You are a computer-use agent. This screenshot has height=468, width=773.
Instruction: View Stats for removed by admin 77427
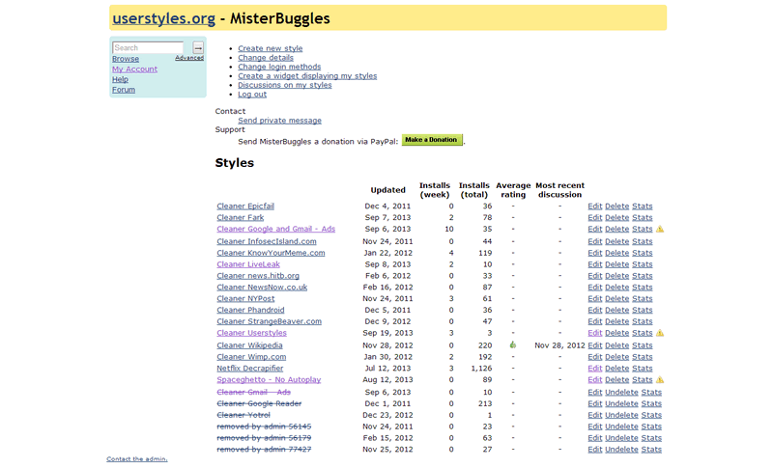[x=651, y=449]
